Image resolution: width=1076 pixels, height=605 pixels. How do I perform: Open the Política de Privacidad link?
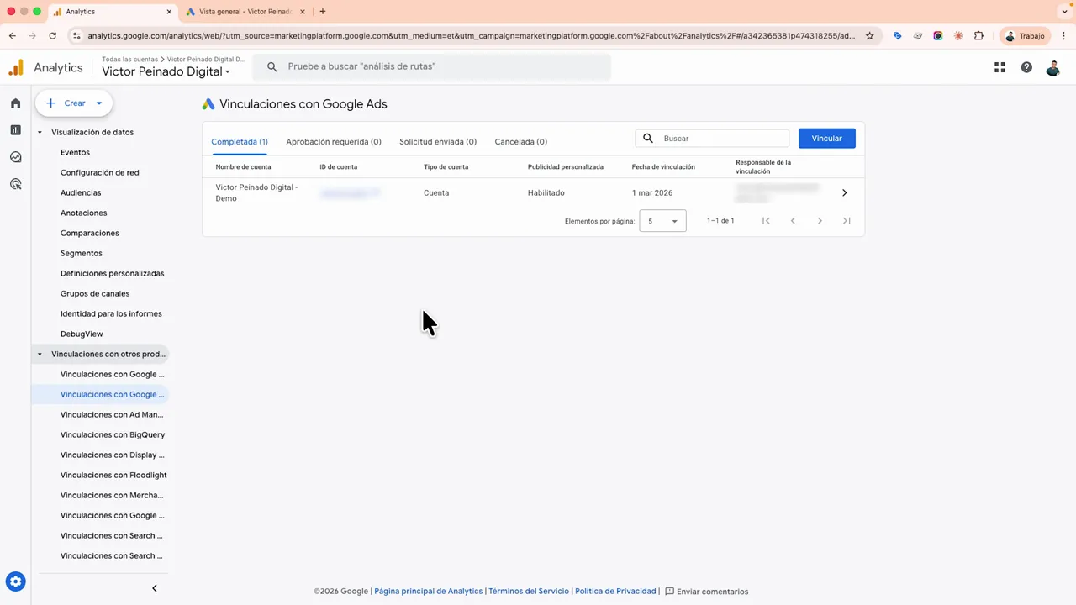(615, 592)
